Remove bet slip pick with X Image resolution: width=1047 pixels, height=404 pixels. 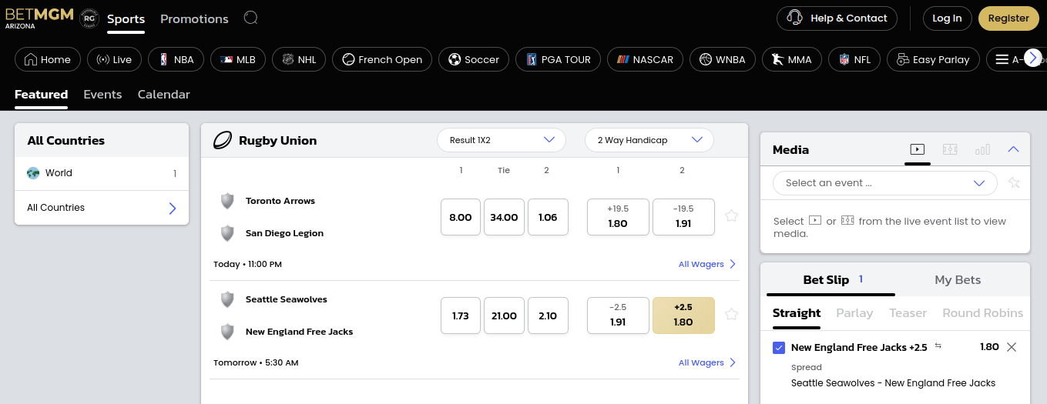[x=1012, y=347]
